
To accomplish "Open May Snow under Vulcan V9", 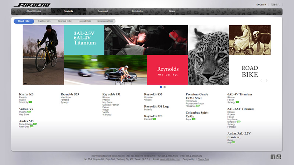I will [x=24, y=114].
